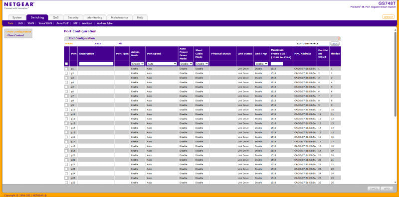399x197 pixels.
Task: Open the Link Trap dropdown
Action: (261, 64)
